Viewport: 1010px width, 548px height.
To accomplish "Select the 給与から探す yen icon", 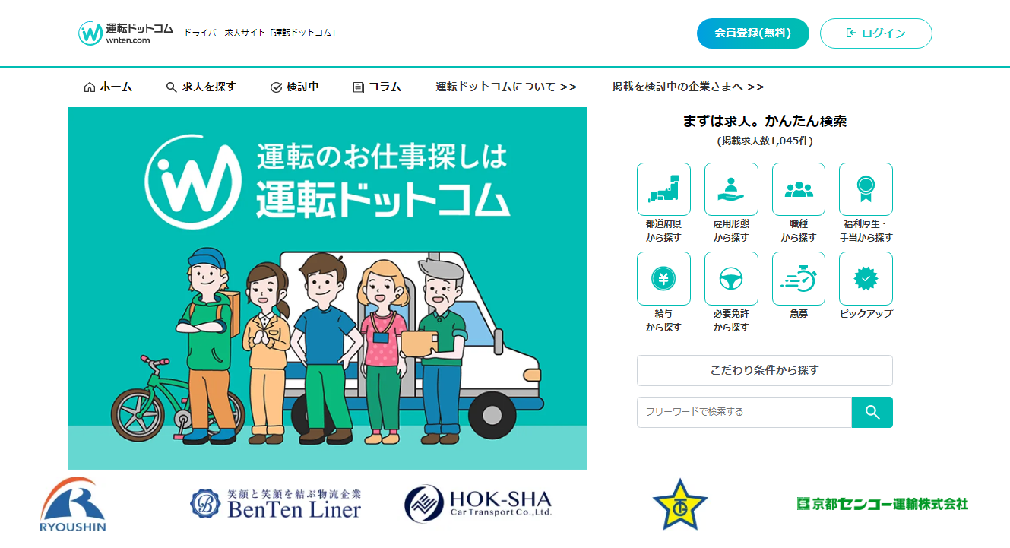I will point(663,279).
